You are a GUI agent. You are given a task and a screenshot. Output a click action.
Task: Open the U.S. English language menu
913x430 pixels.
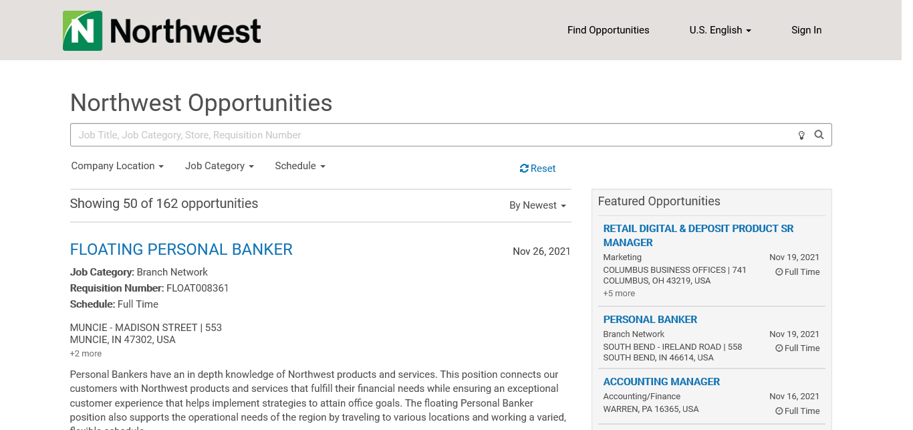point(720,30)
